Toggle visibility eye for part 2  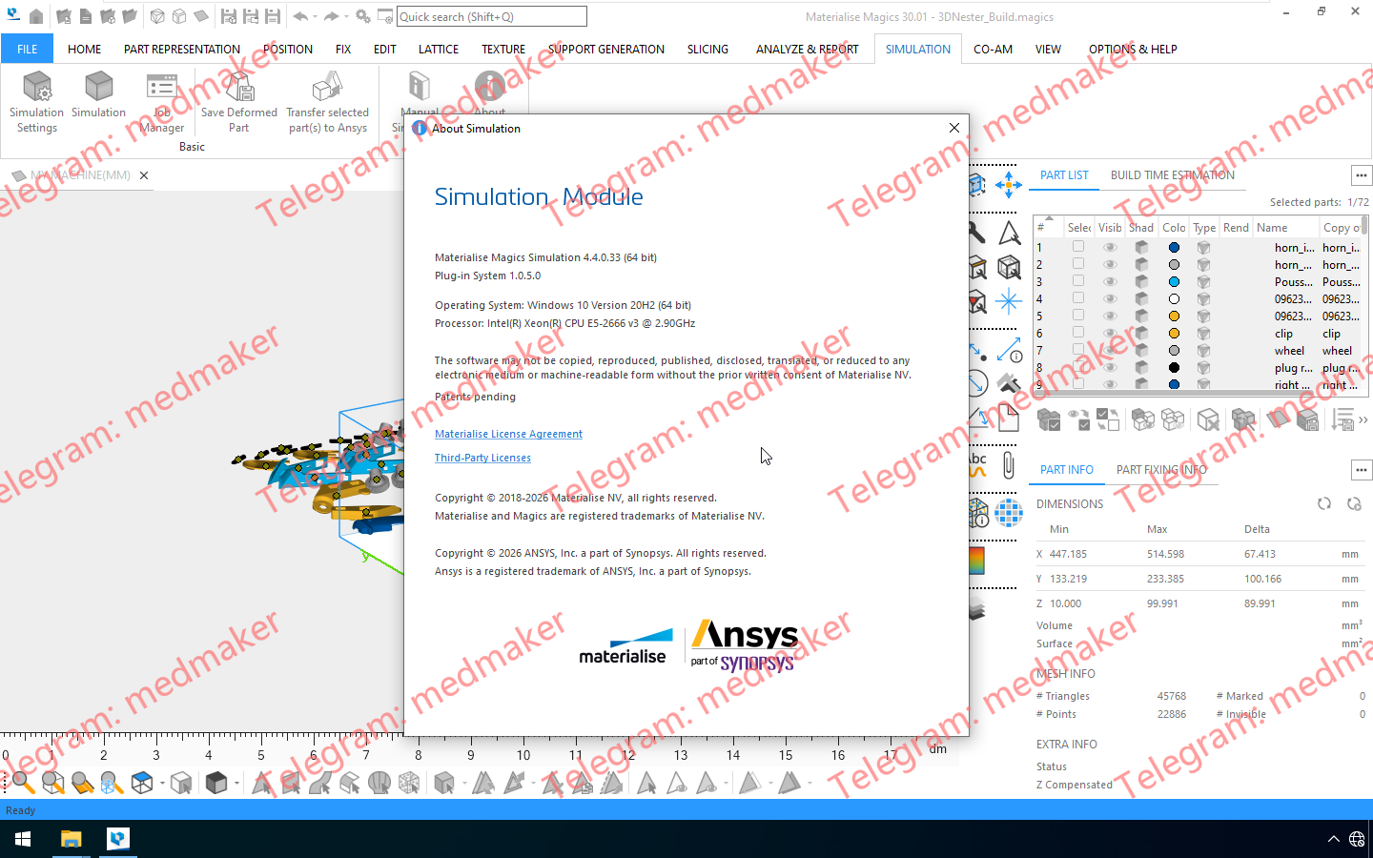click(x=1110, y=264)
